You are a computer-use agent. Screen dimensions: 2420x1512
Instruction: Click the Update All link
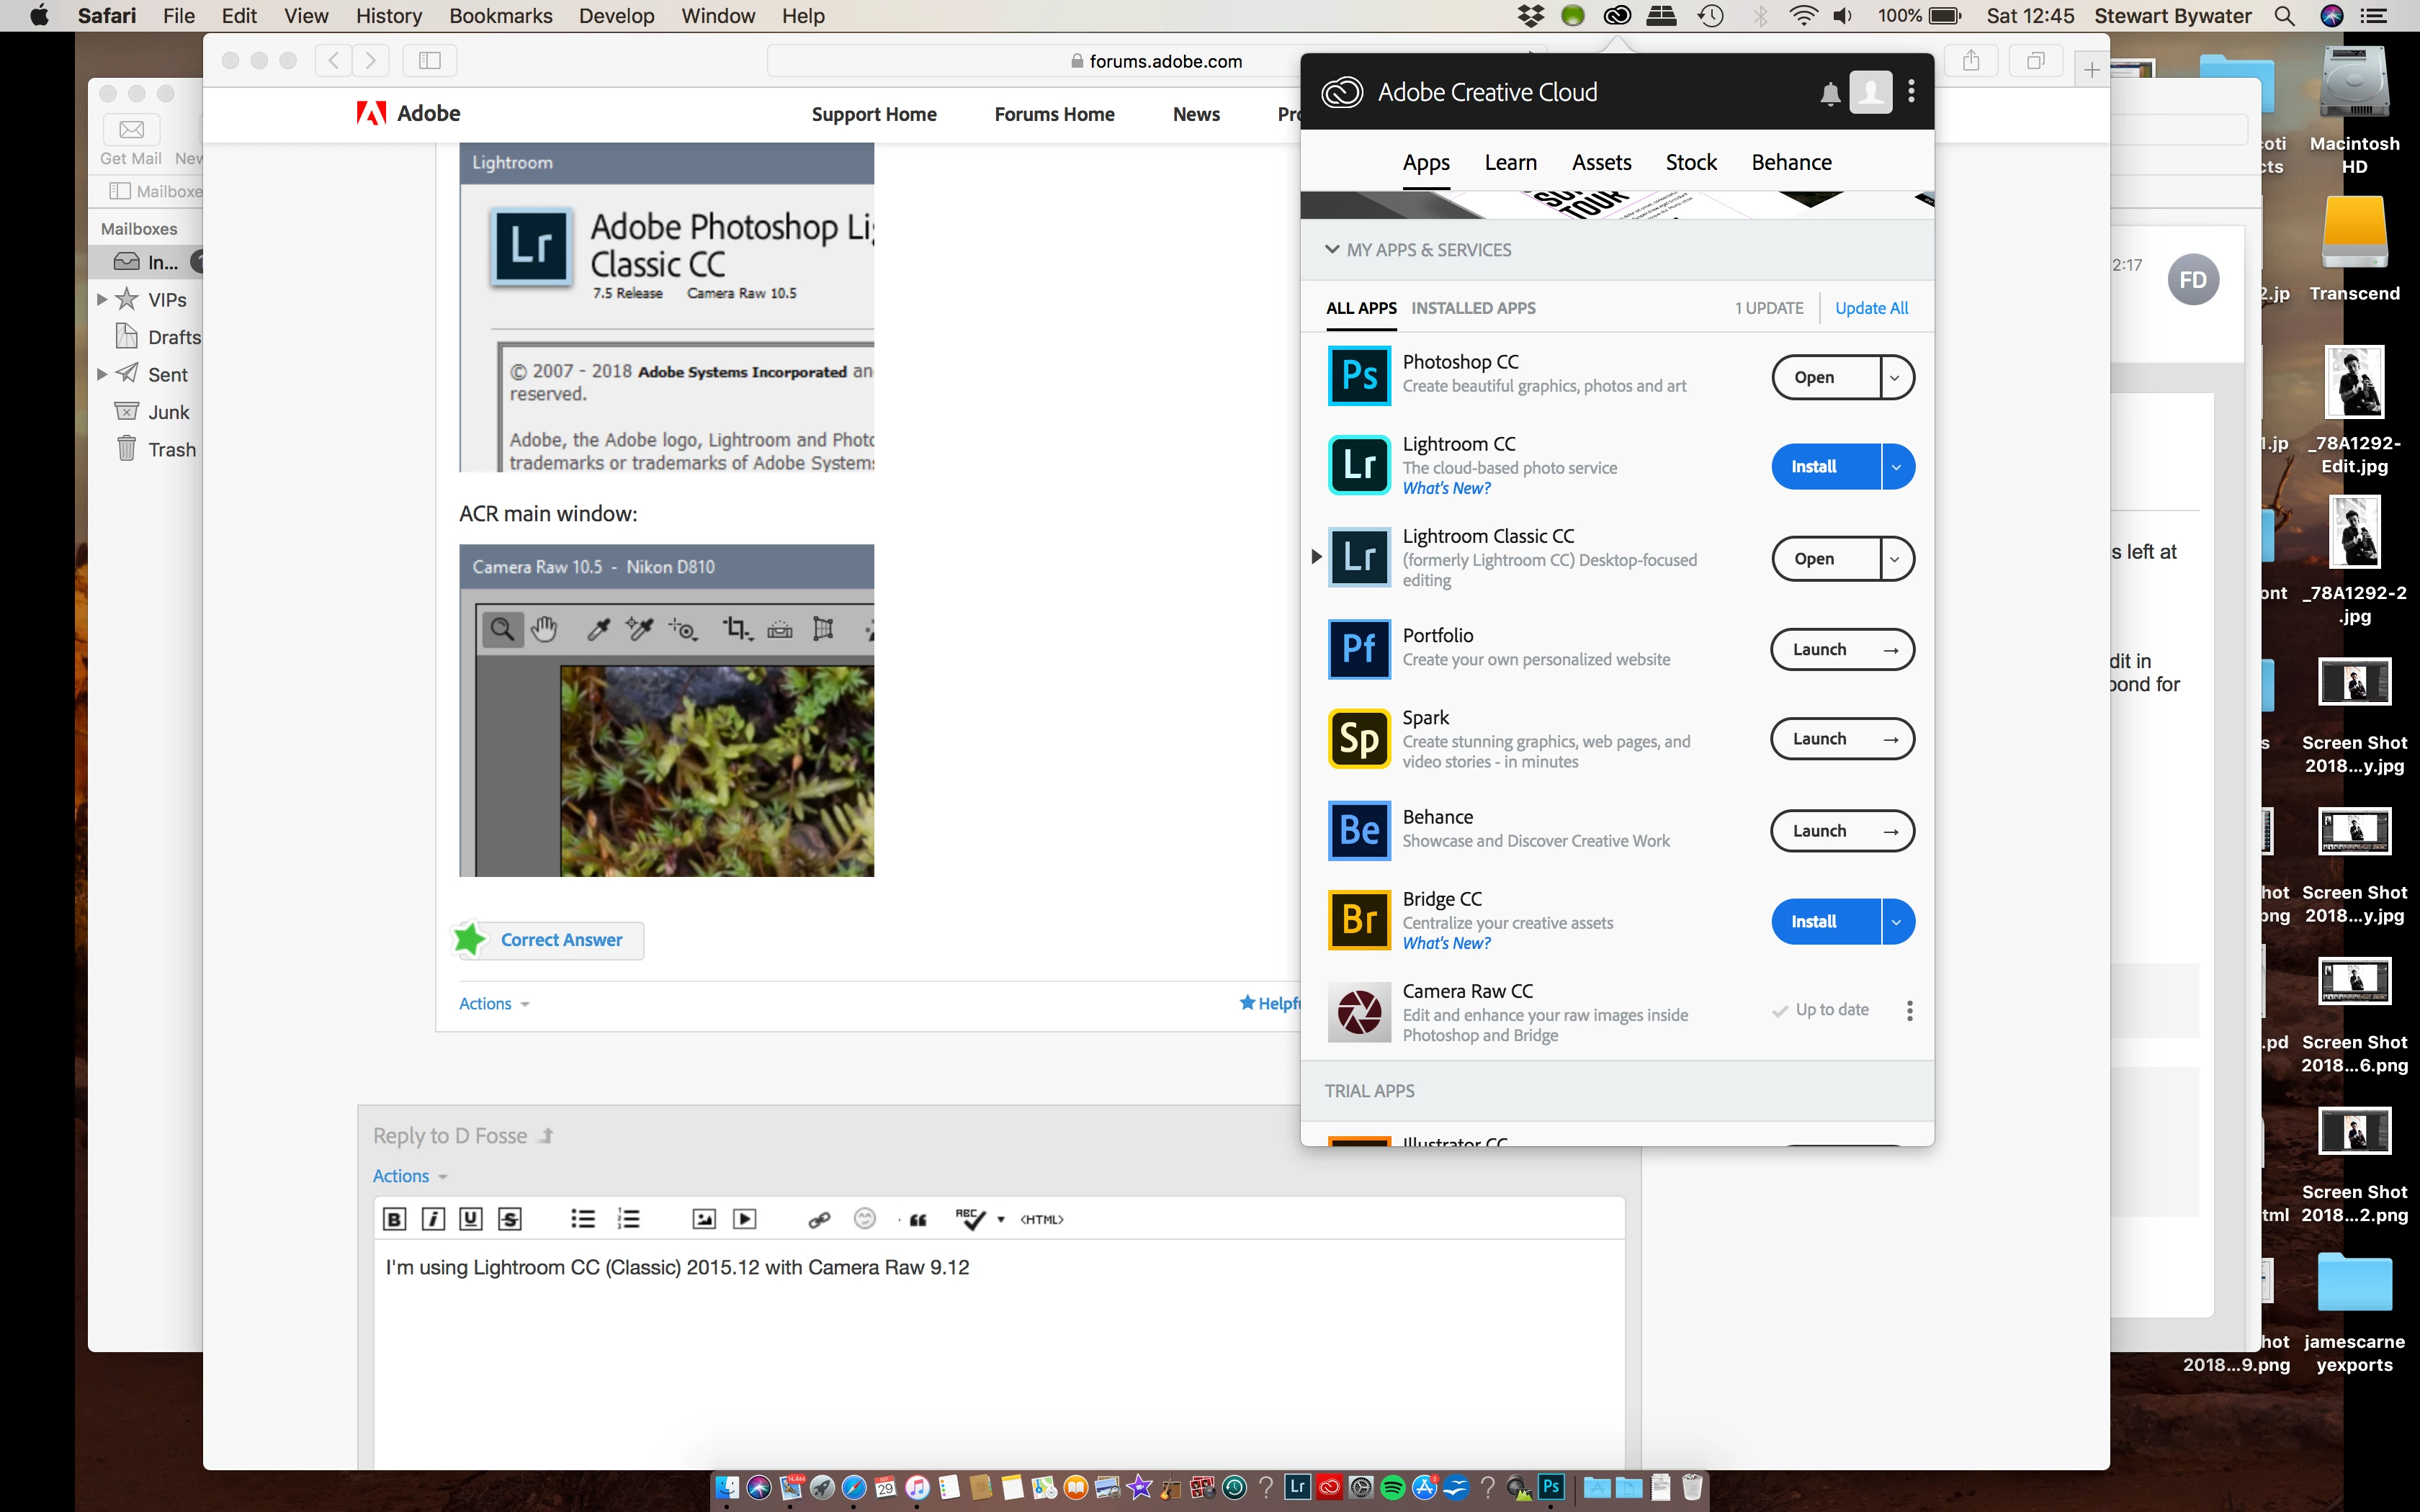coord(1871,308)
